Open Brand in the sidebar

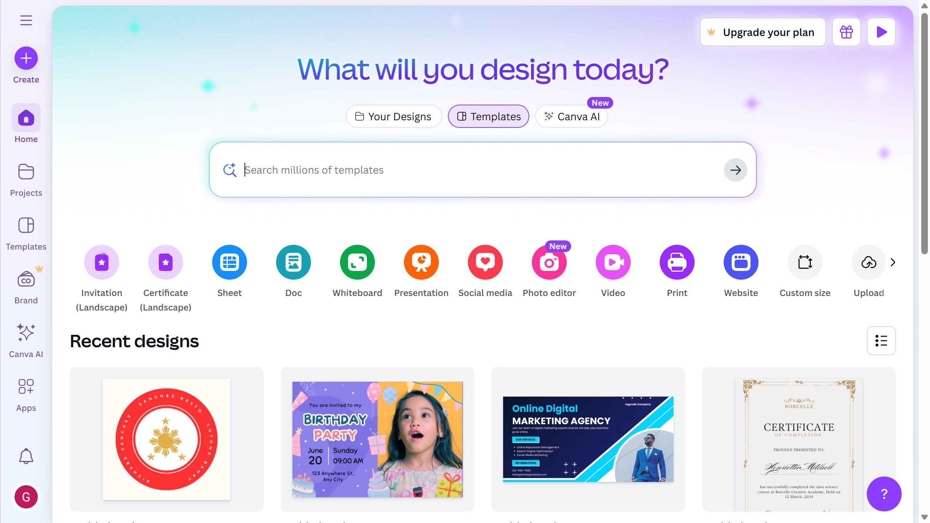pos(26,287)
